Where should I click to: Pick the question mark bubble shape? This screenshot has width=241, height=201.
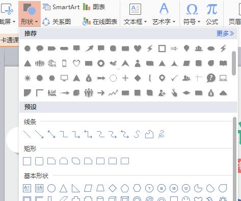pos(211,78)
